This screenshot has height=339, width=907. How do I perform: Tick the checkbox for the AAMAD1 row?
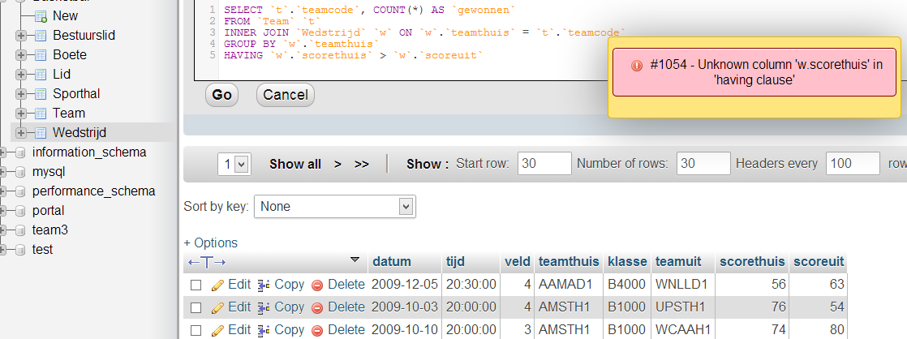(196, 285)
